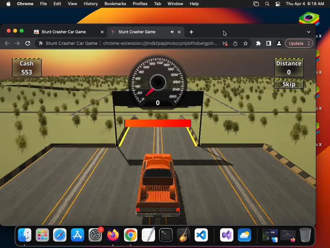Open BlueStacks icon on desktop

pos(309,19)
